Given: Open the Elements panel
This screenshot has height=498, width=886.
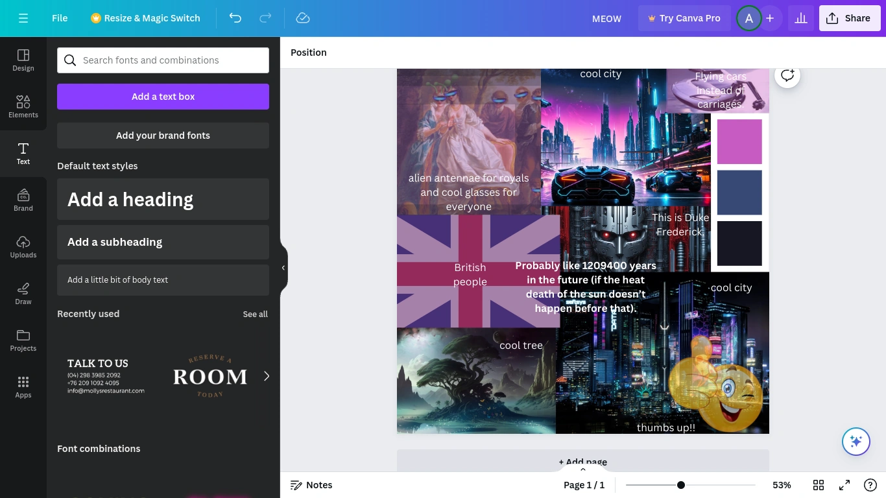Looking at the screenshot, I should (23, 106).
